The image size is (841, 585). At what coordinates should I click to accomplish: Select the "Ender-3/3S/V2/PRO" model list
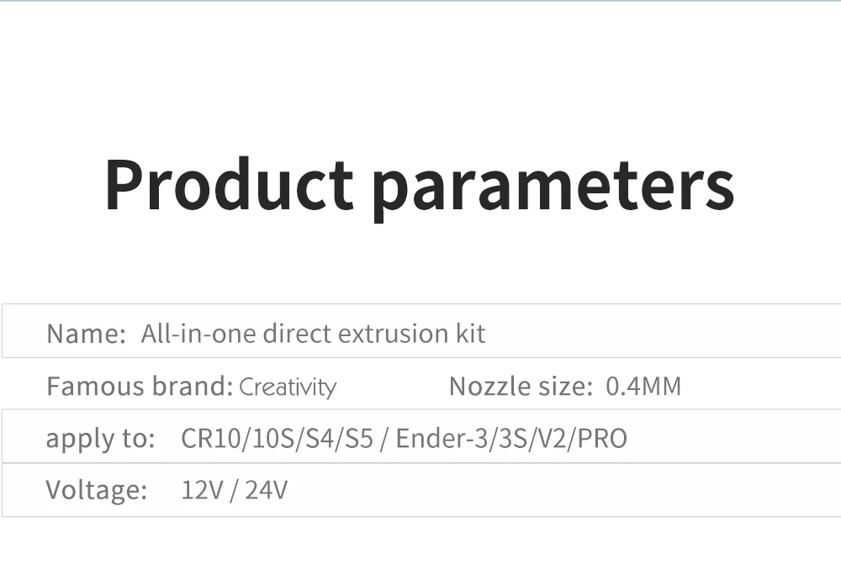(511, 439)
